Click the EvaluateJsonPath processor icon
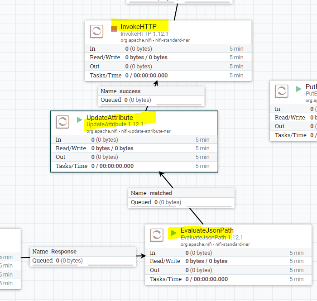Image resolution: width=317 pixels, height=301 pixels. pyautogui.click(x=157, y=235)
